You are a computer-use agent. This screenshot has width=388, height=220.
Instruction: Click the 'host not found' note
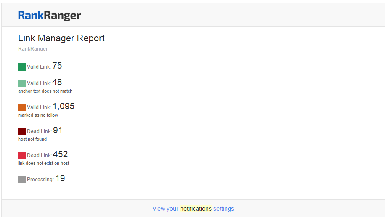click(x=32, y=139)
